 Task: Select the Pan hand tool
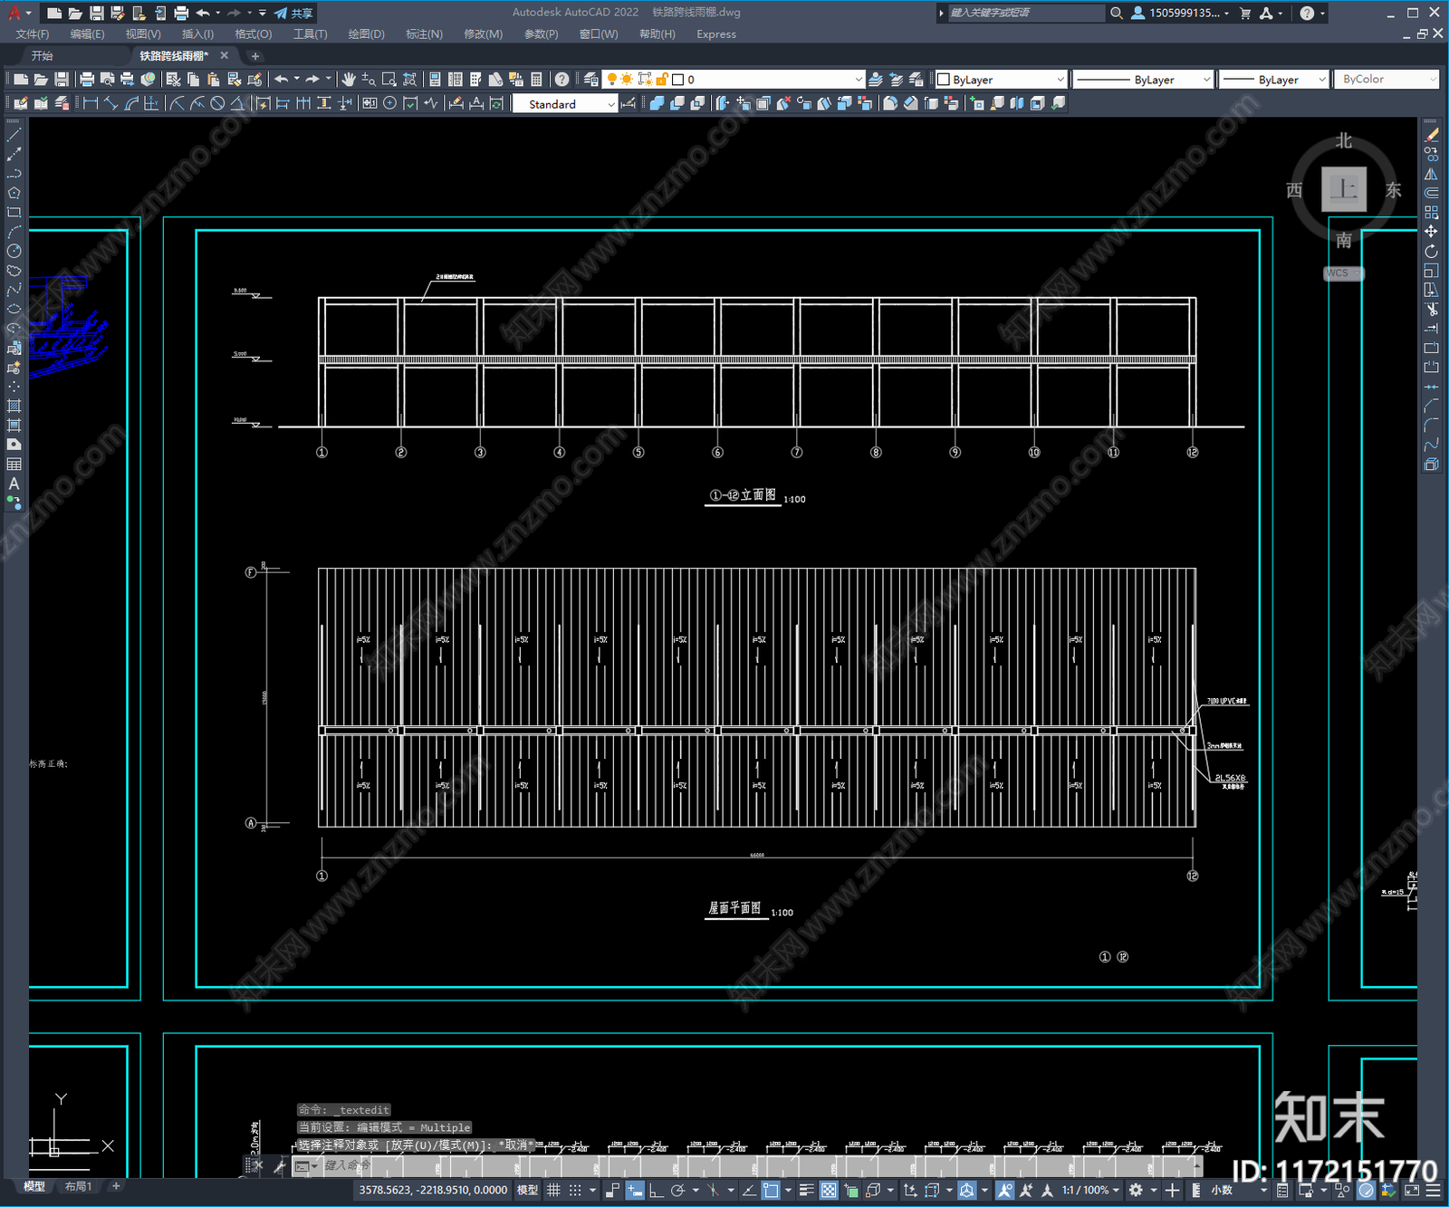click(x=348, y=80)
